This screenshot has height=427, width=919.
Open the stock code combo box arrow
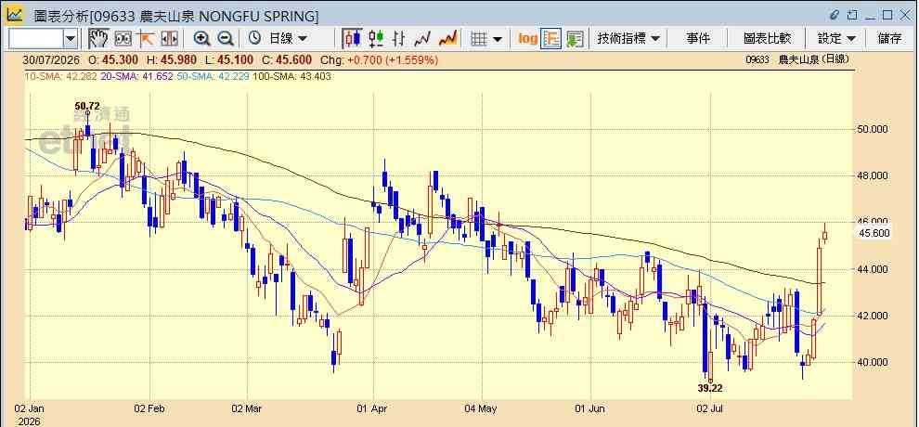click(x=71, y=39)
